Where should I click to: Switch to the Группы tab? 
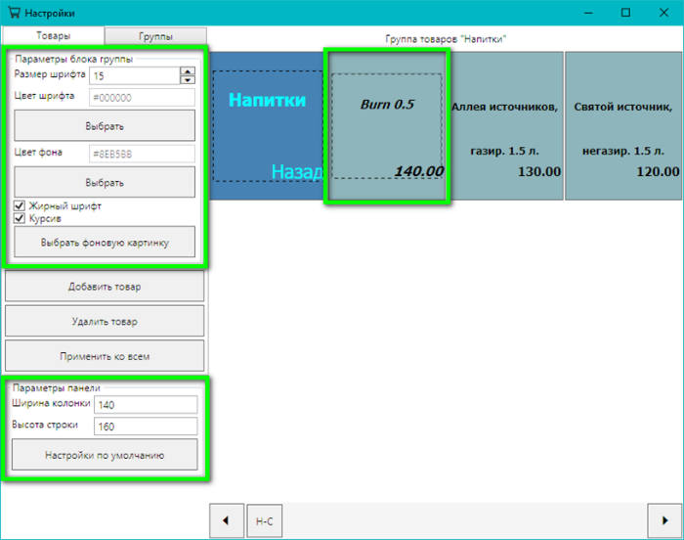155,36
